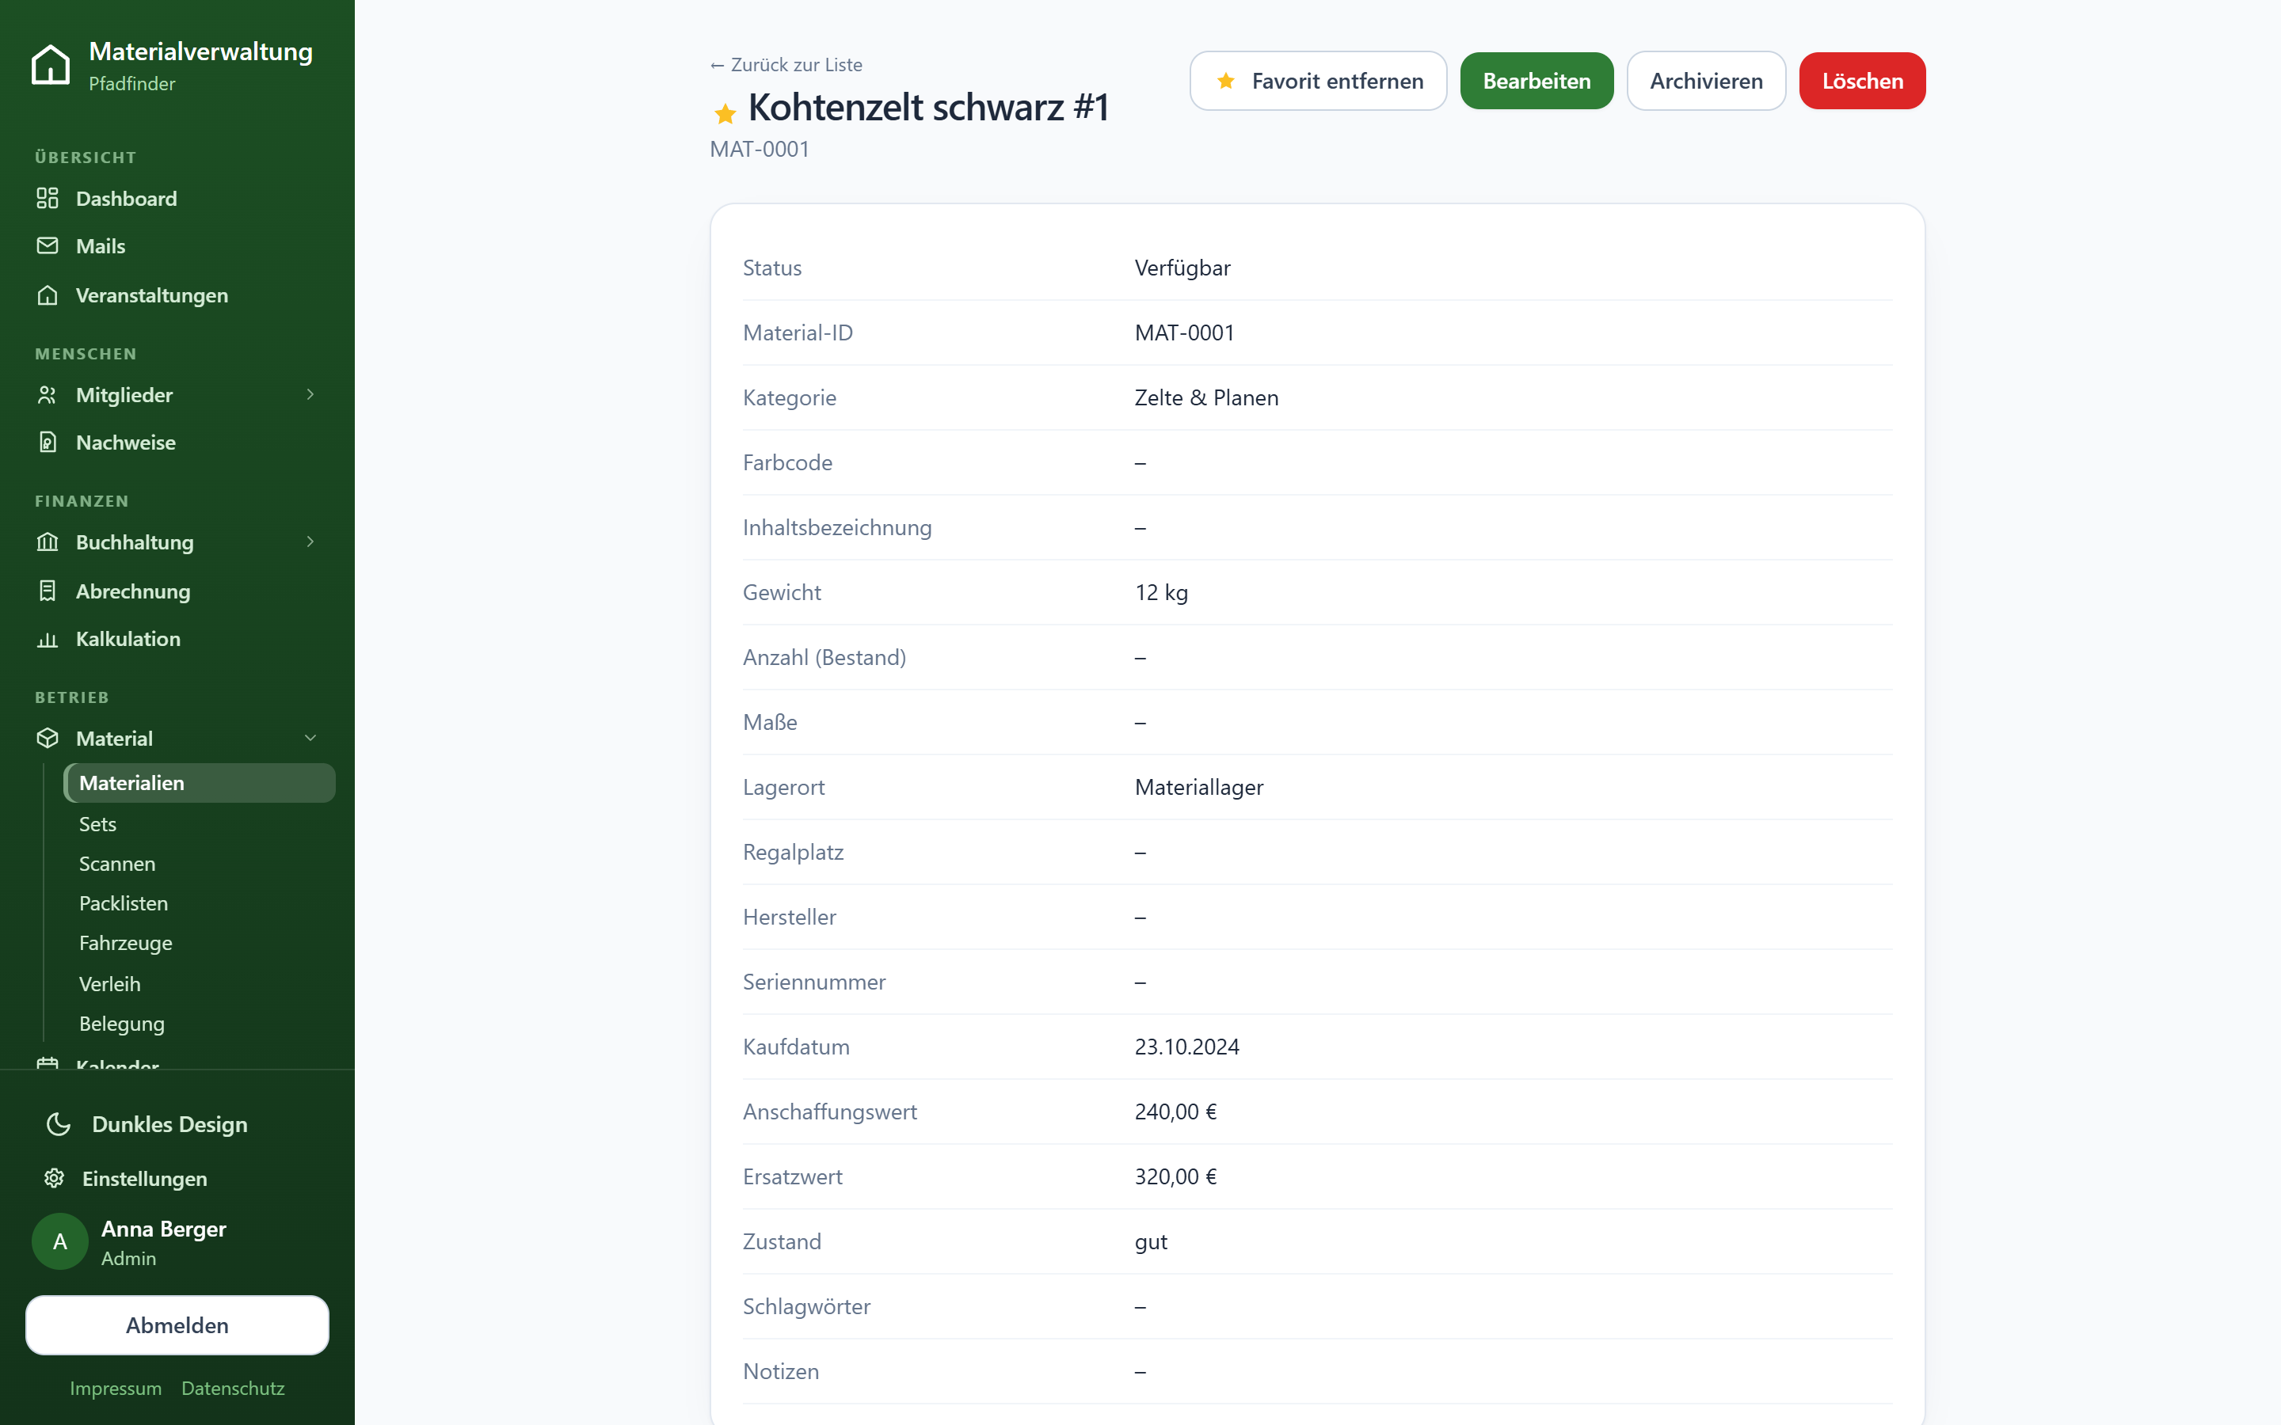2281x1425 pixels.
Task: Click the Zustand value gut
Action: pos(1151,1242)
